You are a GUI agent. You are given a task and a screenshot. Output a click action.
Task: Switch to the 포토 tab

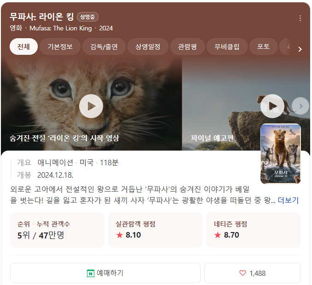pos(263,47)
